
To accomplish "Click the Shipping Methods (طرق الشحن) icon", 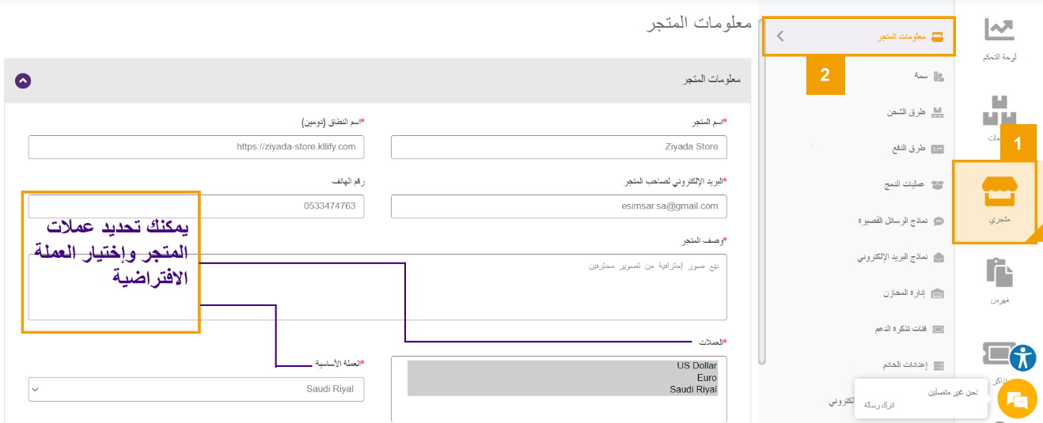I will click(938, 113).
